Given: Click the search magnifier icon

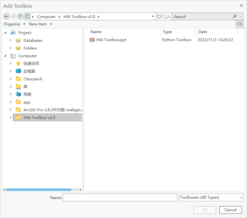Looking at the screenshot, I should coord(235,16).
